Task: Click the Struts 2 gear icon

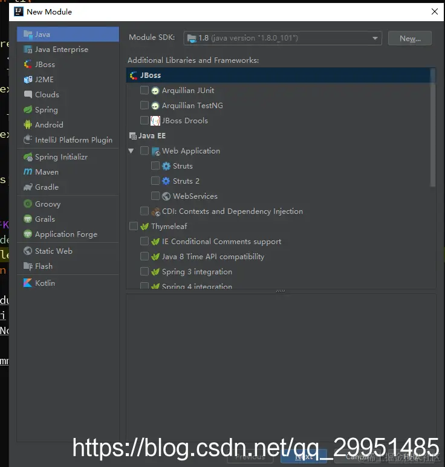Action: point(166,181)
